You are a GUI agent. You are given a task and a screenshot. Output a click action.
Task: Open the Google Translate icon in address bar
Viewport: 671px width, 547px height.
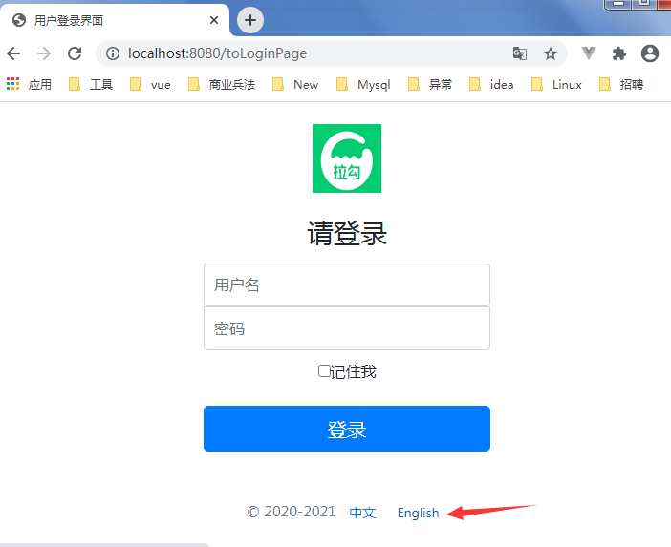coord(520,53)
